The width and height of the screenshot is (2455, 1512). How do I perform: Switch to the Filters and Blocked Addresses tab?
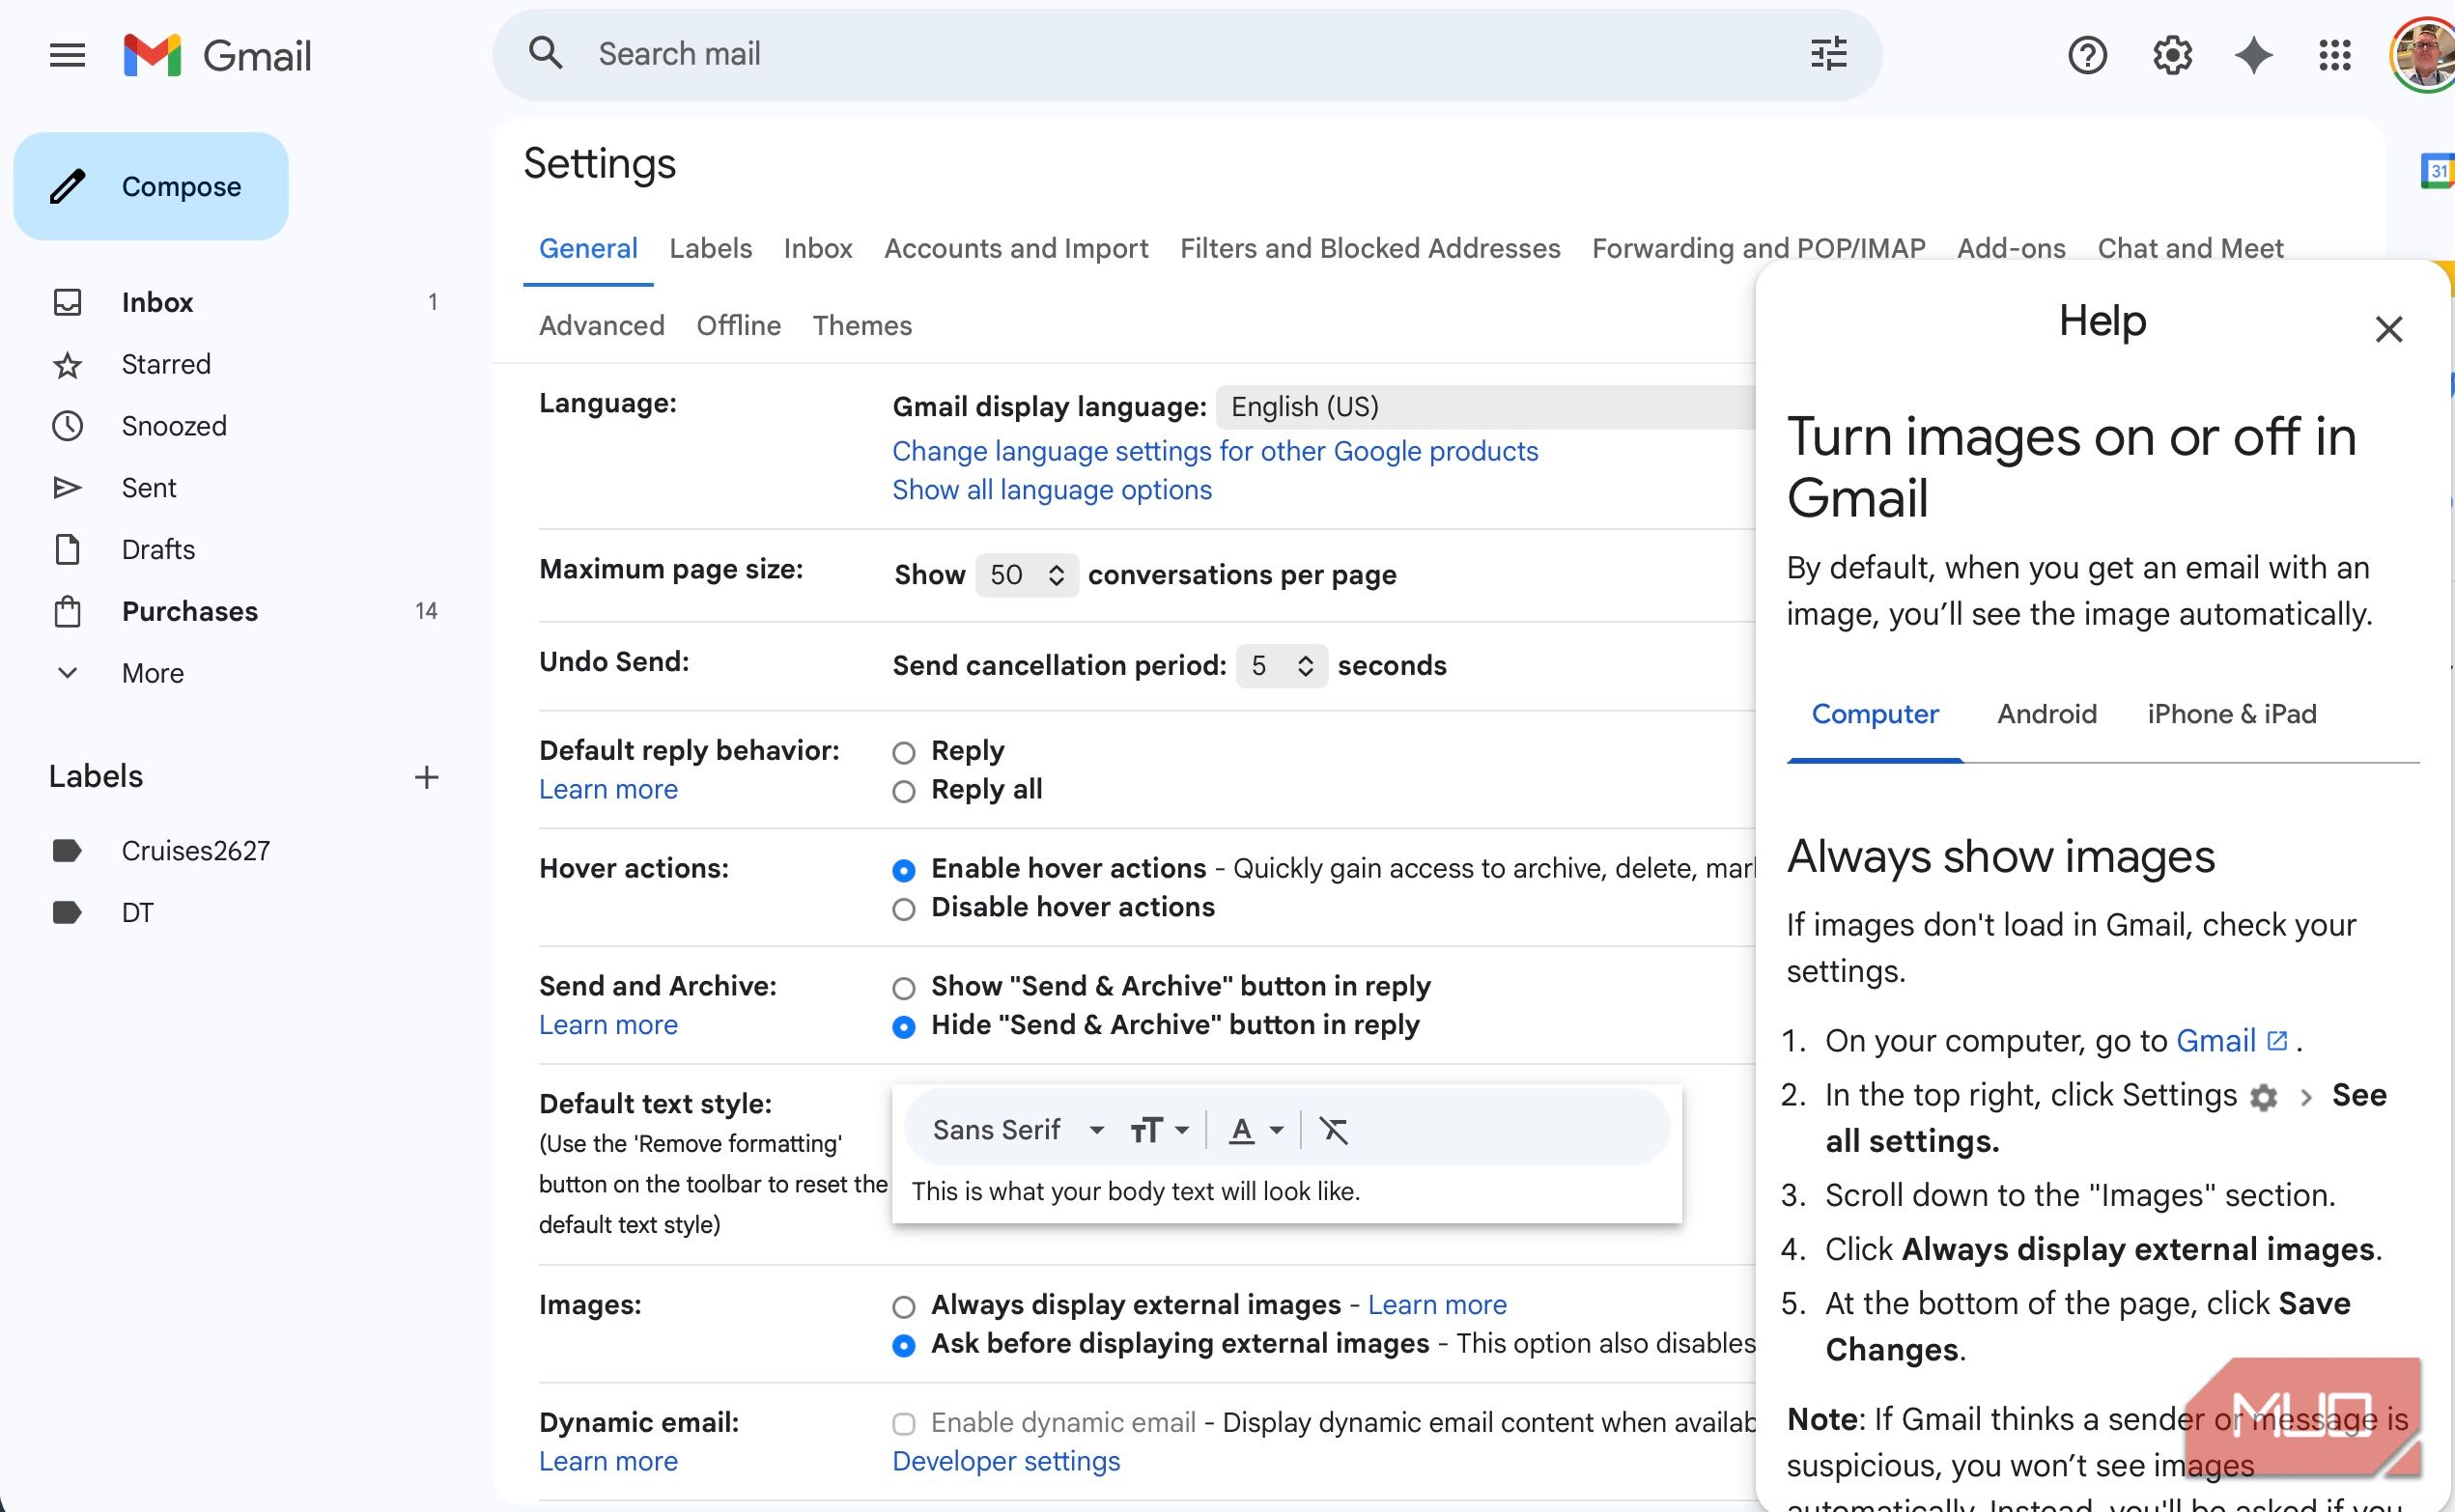coord(1369,248)
